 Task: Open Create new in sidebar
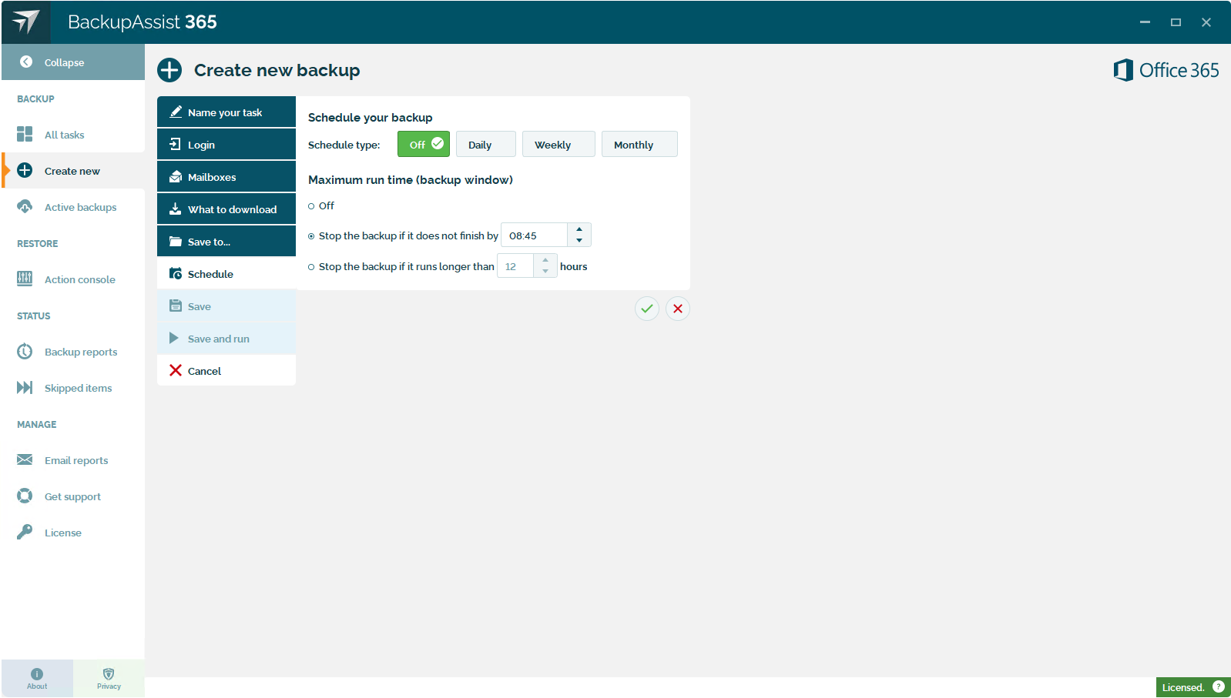coord(73,170)
